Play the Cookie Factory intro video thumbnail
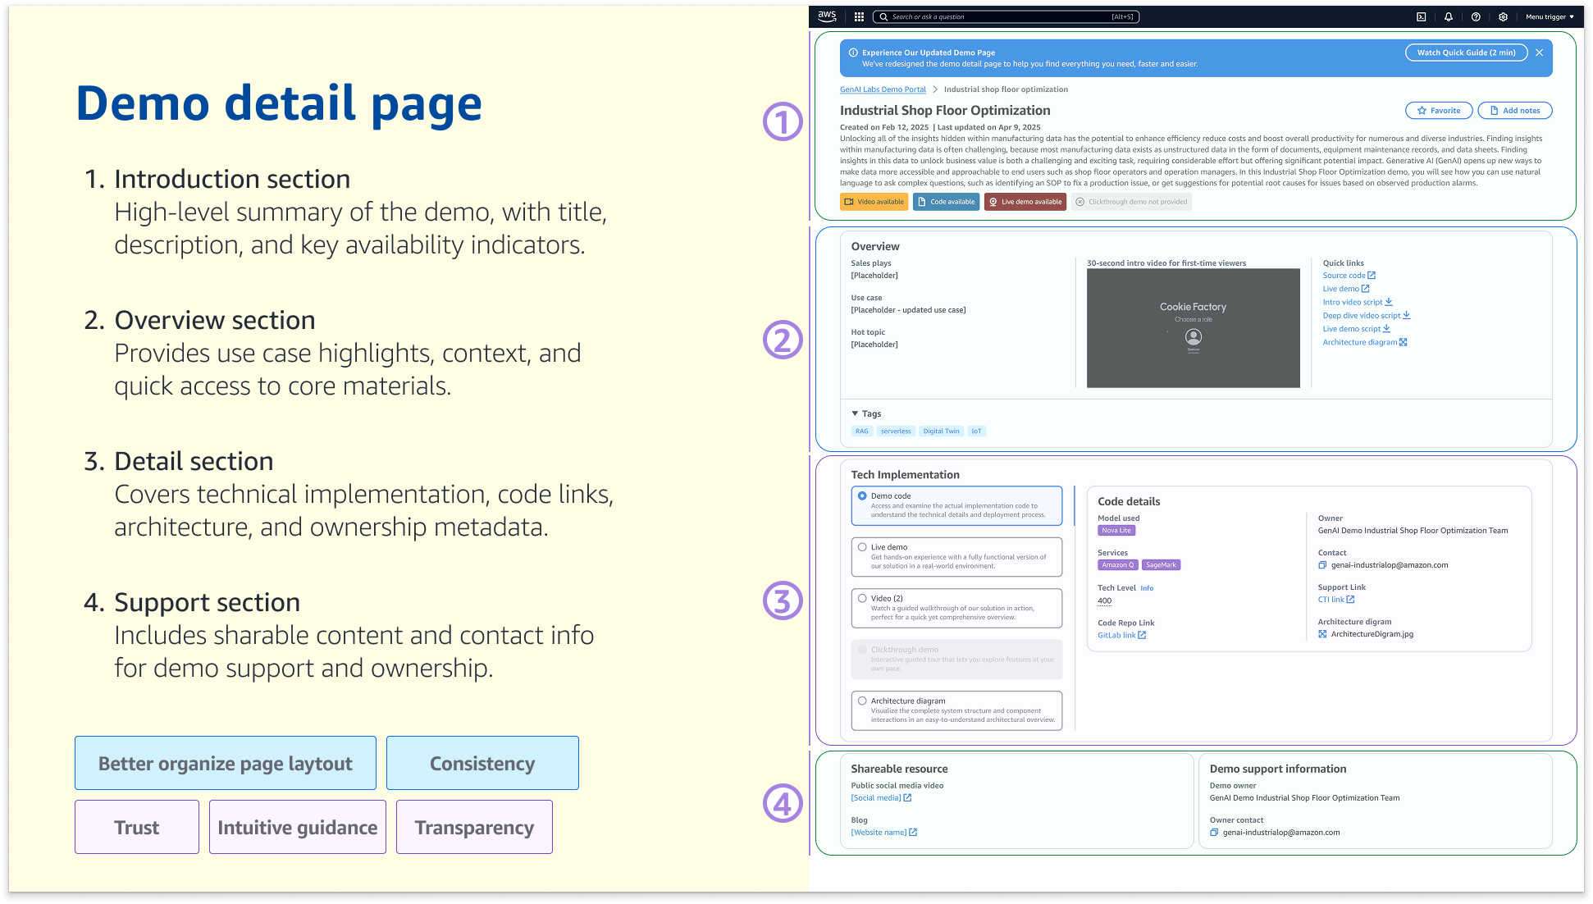Viewport: 1593px width, 904px height. point(1193,328)
